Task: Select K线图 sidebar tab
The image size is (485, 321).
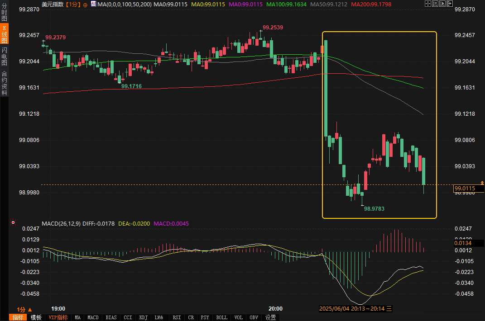Action: pos(5,34)
